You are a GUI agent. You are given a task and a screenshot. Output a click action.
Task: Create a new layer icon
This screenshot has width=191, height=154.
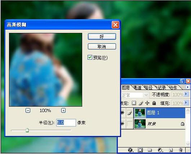pos(171,150)
